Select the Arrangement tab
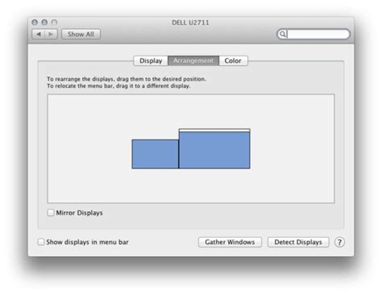This screenshot has width=382, height=295. pyautogui.click(x=194, y=60)
